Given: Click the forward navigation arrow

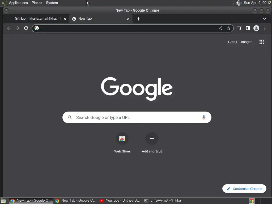Looking at the screenshot, I should pos(18,28).
